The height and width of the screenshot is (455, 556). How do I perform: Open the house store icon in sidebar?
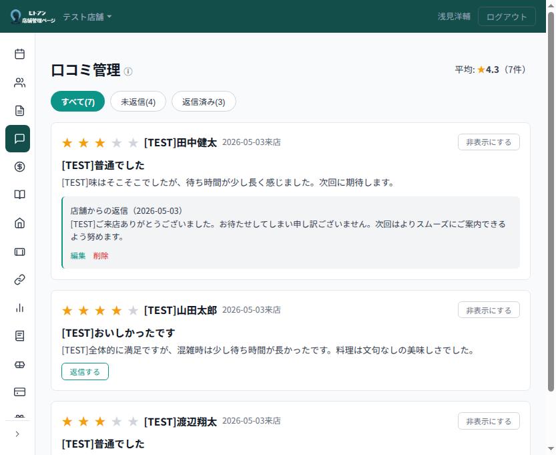[x=19, y=223]
